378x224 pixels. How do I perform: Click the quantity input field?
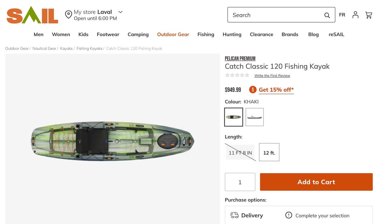(240, 182)
